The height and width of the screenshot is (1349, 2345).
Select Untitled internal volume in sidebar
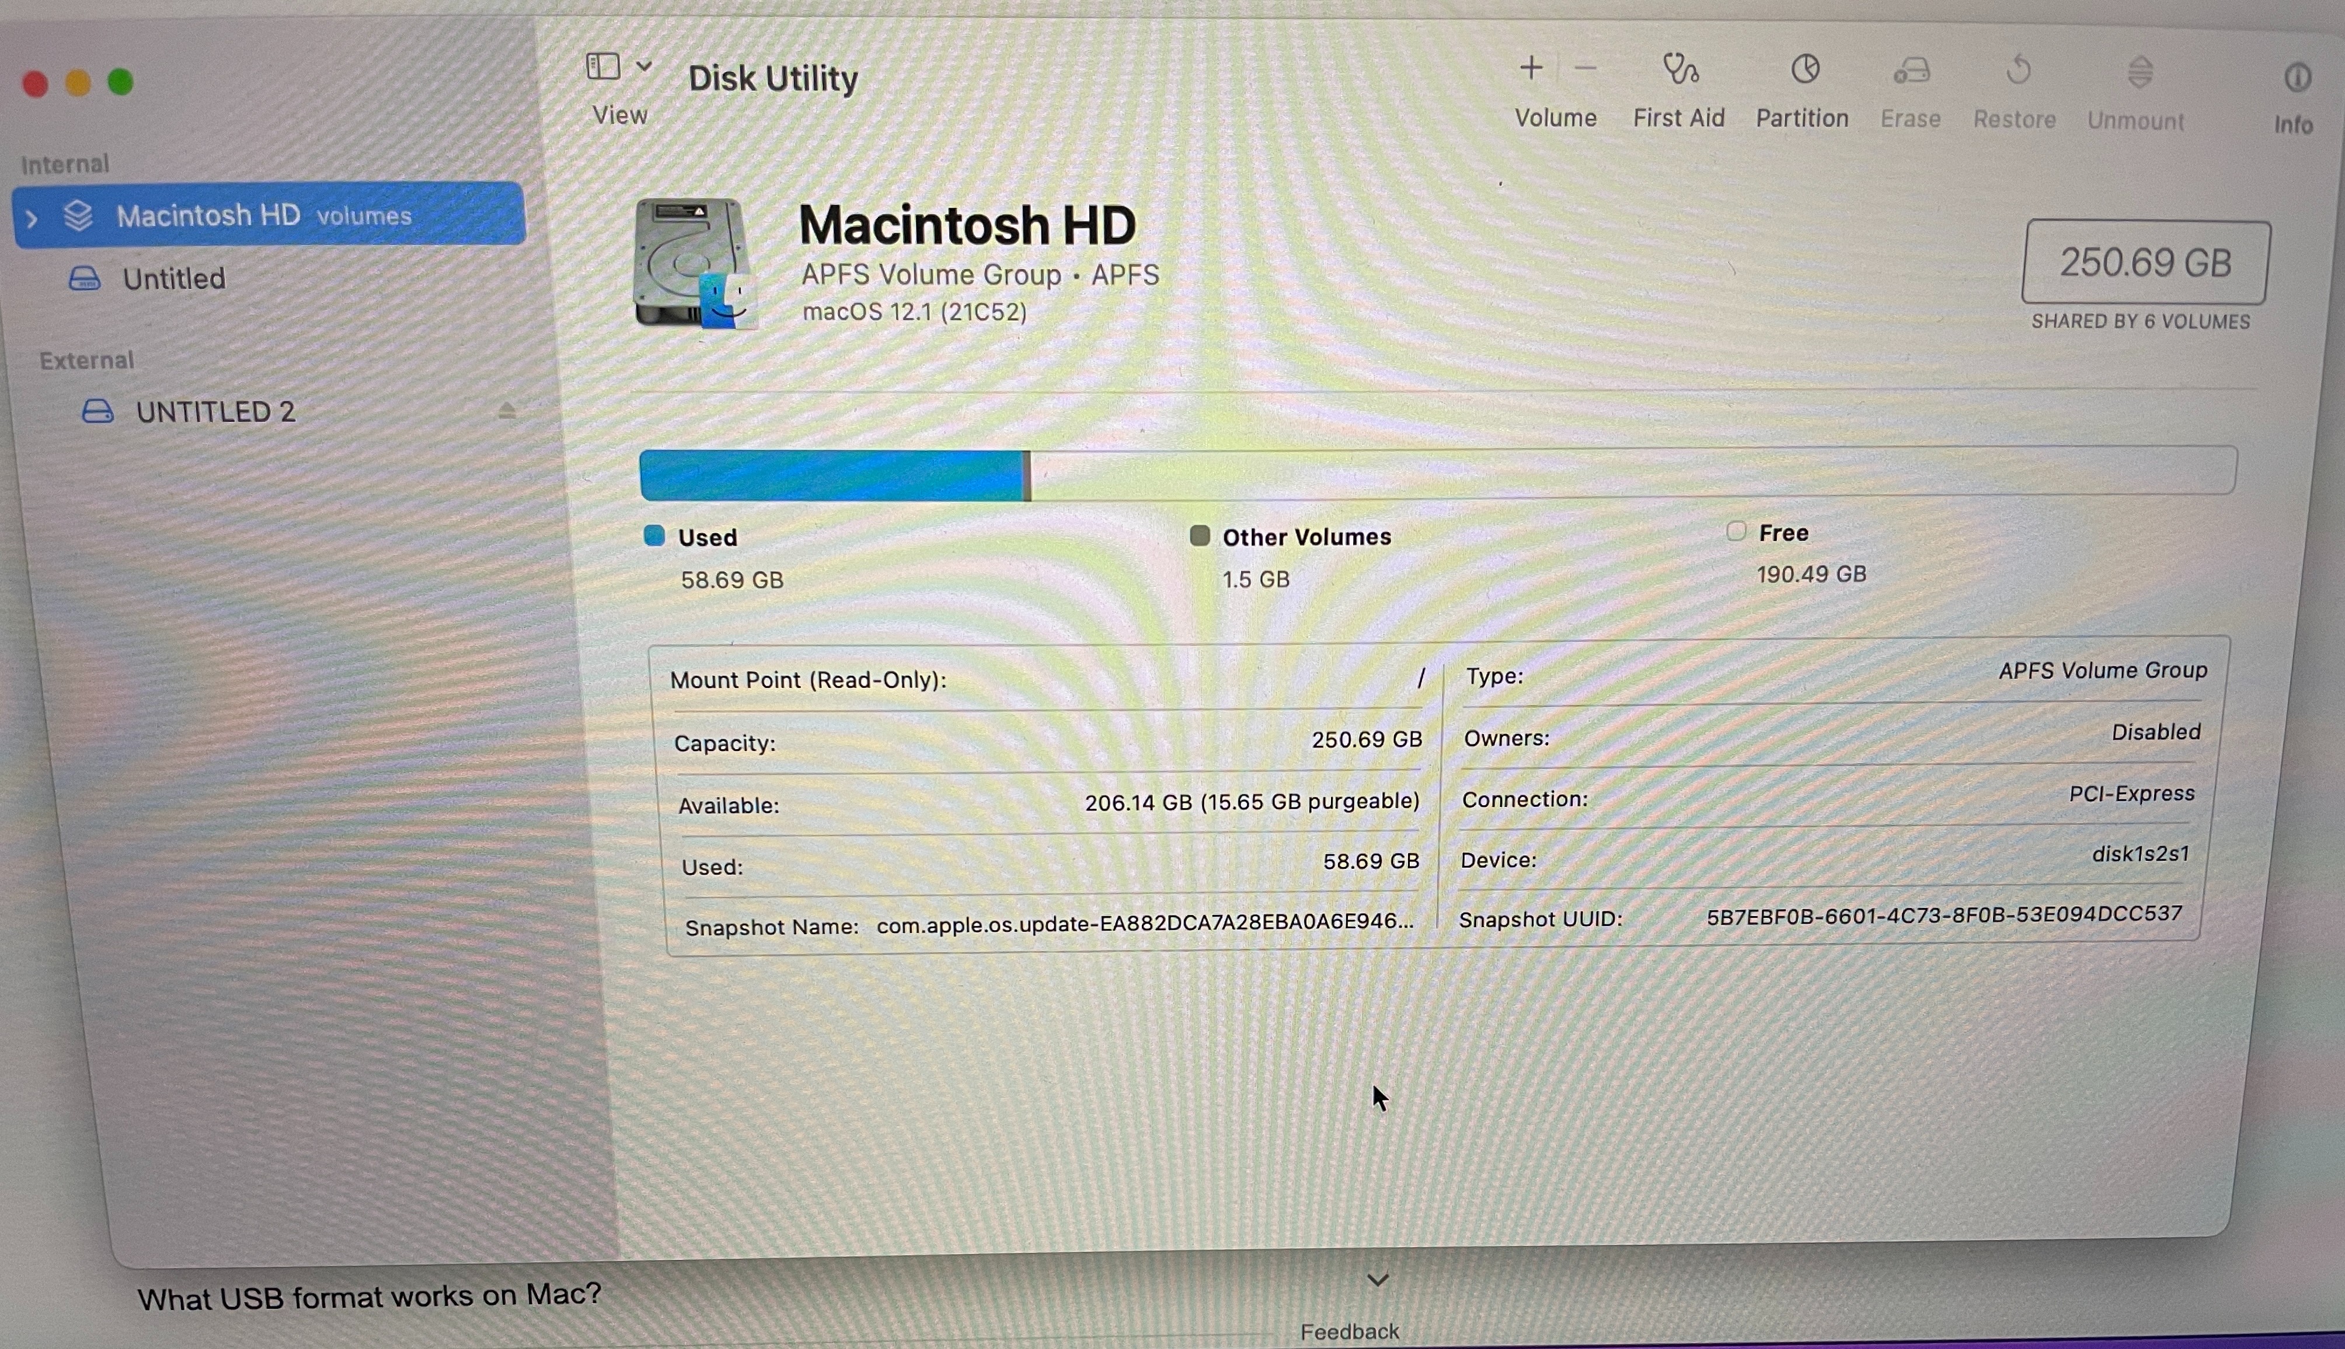(x=173, y=279)
